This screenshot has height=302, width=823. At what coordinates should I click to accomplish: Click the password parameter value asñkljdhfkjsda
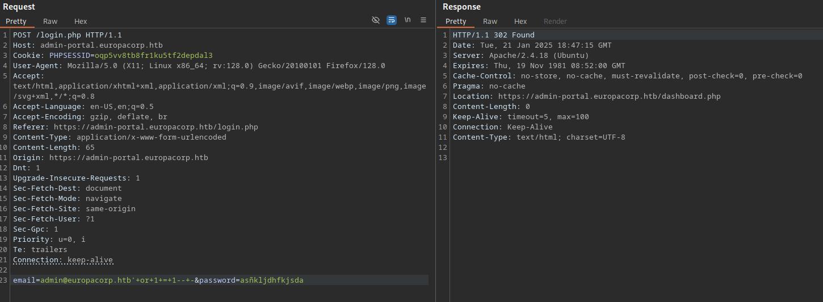(x=272, y=280)
